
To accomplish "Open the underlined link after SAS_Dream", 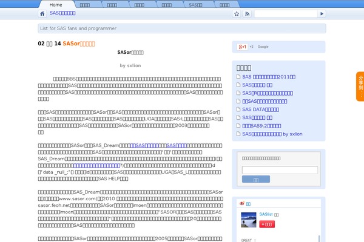I will [144, 145].
